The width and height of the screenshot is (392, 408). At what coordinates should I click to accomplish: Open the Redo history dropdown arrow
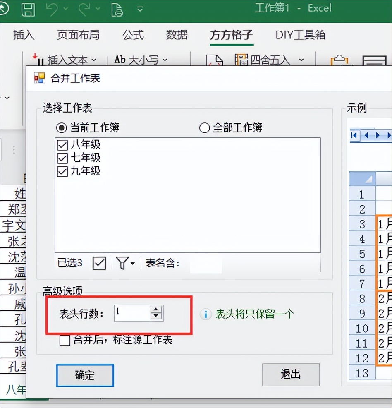[98, 9]
